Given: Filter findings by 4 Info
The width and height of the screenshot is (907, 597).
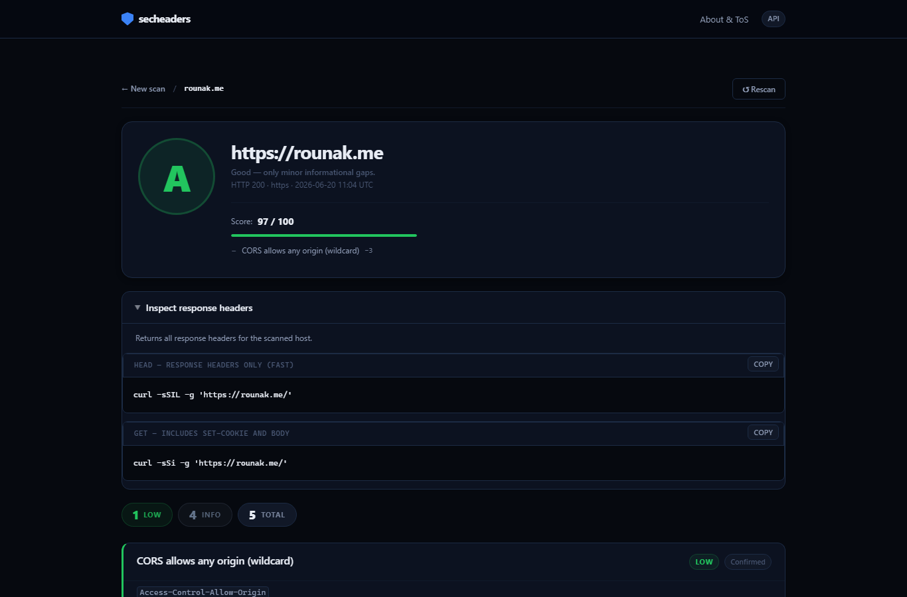Looking at the screenshot, I should point(205,515).
